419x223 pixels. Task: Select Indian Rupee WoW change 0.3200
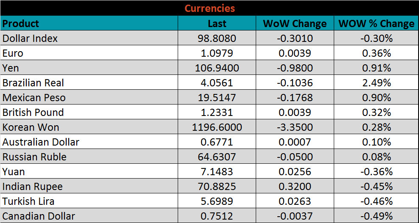(295, 187)
